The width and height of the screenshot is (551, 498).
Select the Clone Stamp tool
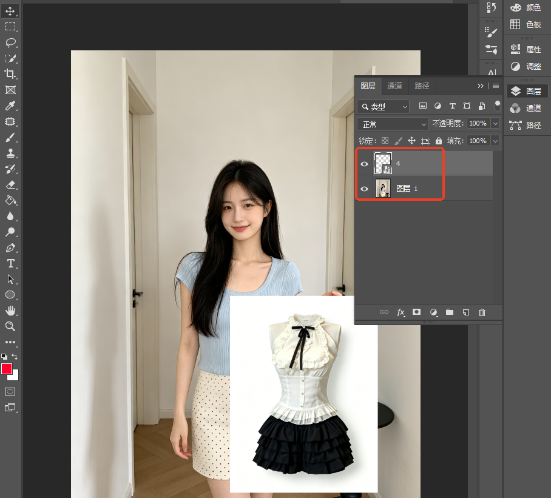tap(10, 153)
